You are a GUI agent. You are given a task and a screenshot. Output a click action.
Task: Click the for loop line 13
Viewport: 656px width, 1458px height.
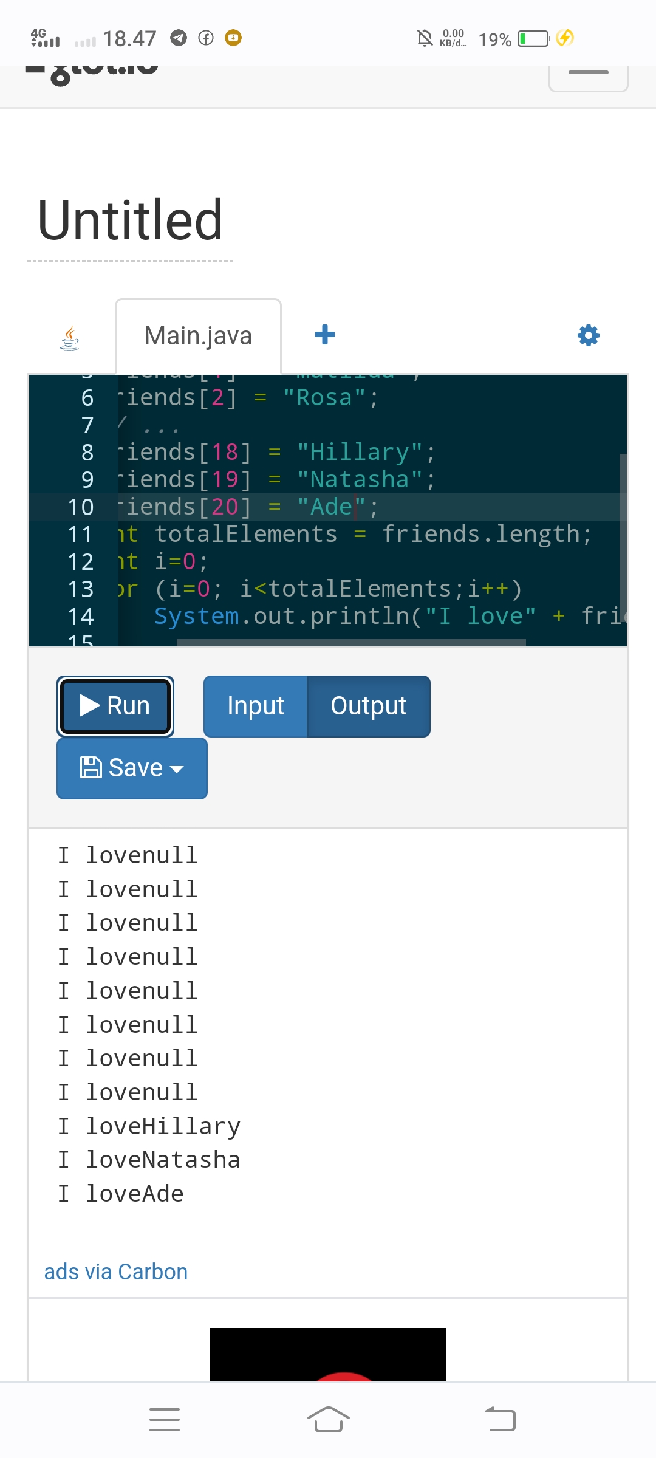[320, 589]
